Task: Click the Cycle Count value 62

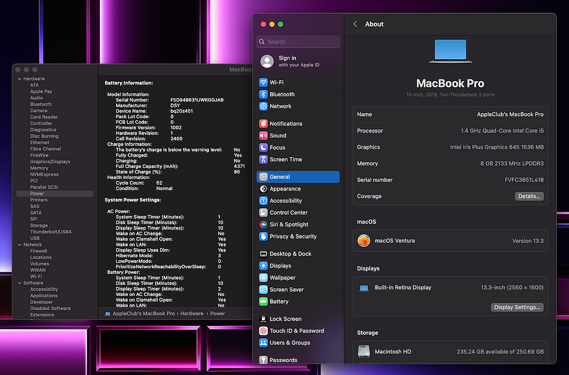Action: (159, 183)
